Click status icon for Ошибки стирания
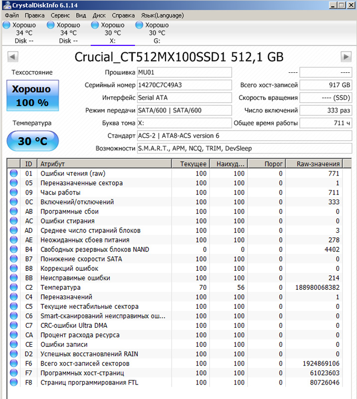The image size is (357, 399). tap(14, 221)
